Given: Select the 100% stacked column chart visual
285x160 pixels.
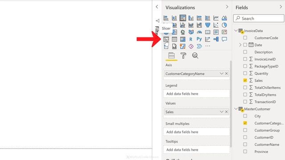Looking at the screenshot, I should point(208,18).
